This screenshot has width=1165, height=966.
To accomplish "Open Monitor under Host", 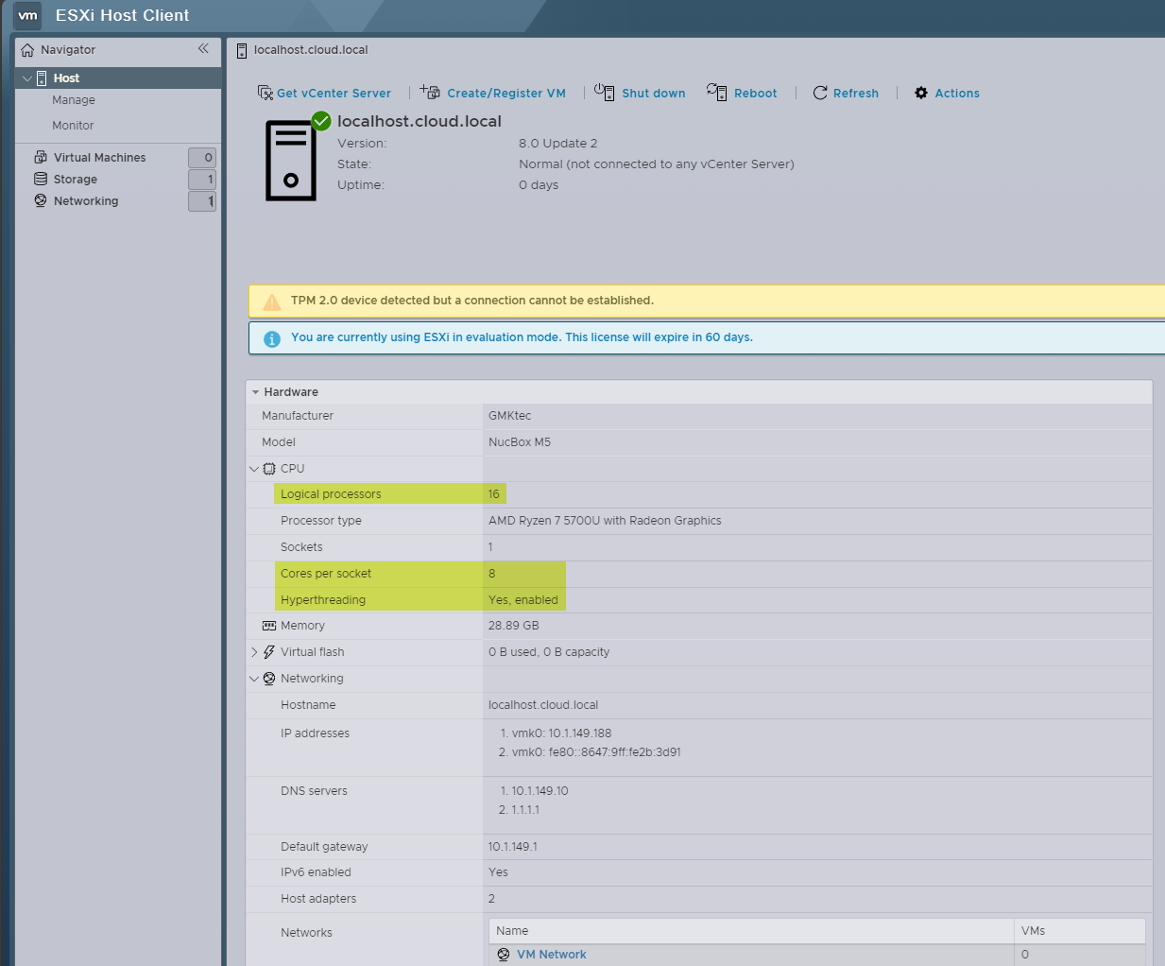I will pyautogui.click(x=73, y=126).
